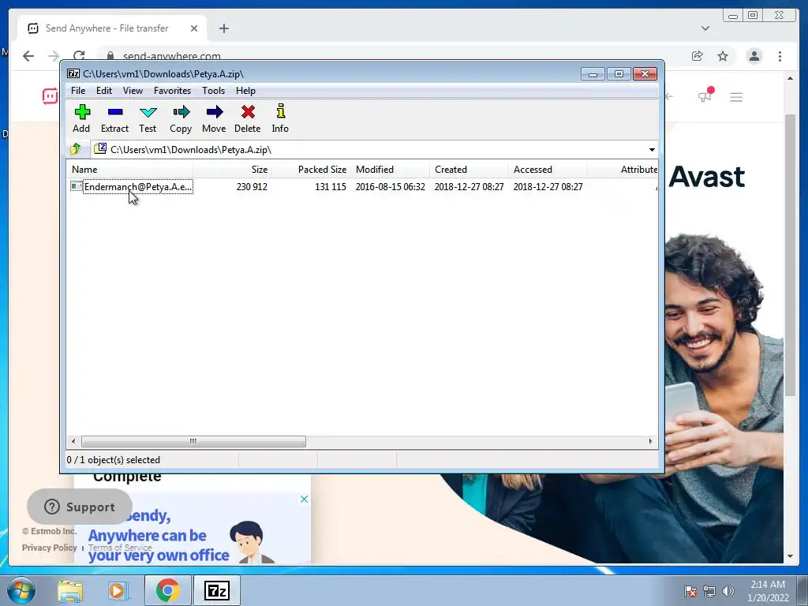Screen dimensions: 808x606
Task: Click the browser page scrollbar down arrow
Action: [x=791, y=556]
